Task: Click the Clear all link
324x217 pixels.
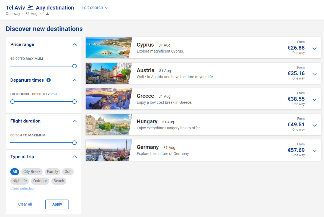Action: (x=25, y=204)
